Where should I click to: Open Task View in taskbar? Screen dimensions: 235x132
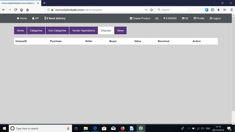(x=76, y=128)
